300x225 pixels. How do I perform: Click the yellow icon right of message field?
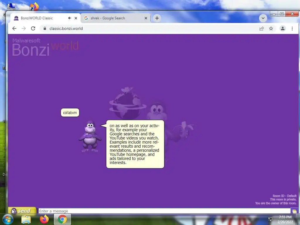click(294, 211)
